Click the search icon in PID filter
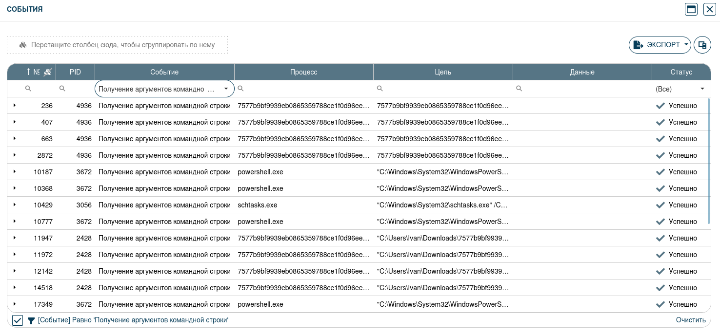This screenshot has width=720, height=335. 62,89
